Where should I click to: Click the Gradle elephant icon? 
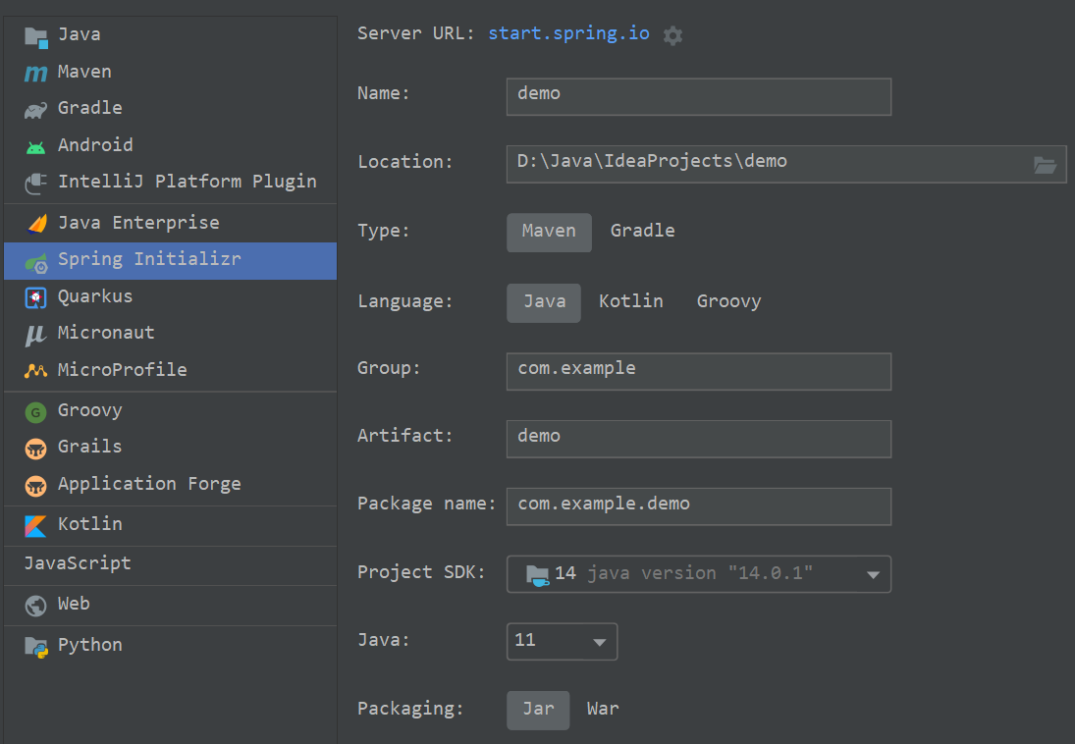tap(35, 110)
